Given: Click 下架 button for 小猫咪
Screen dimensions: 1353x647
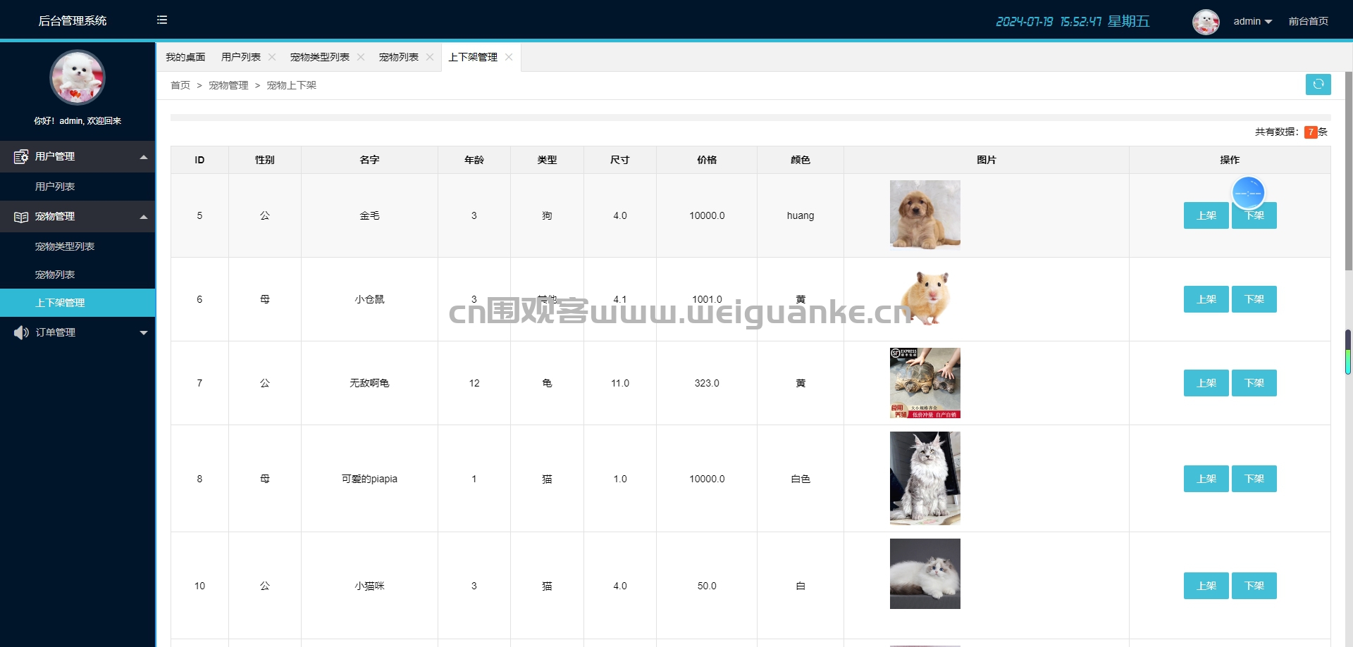Looking at the screenshot, I should coord(1254,586).
